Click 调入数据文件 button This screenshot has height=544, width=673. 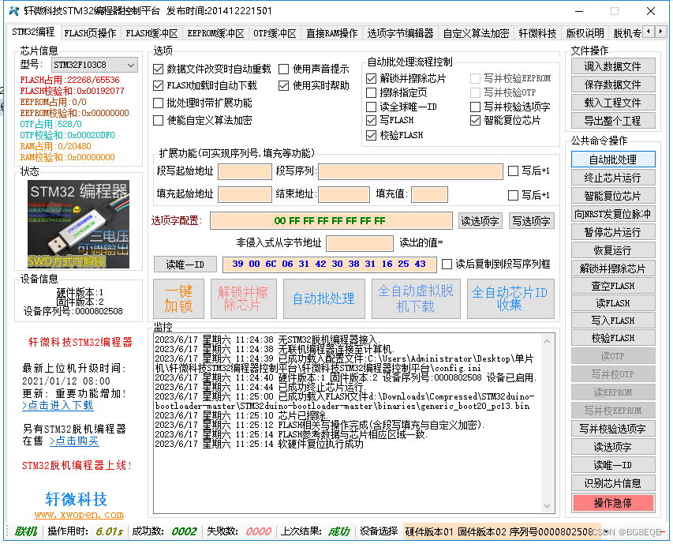(x=613, y=66)
